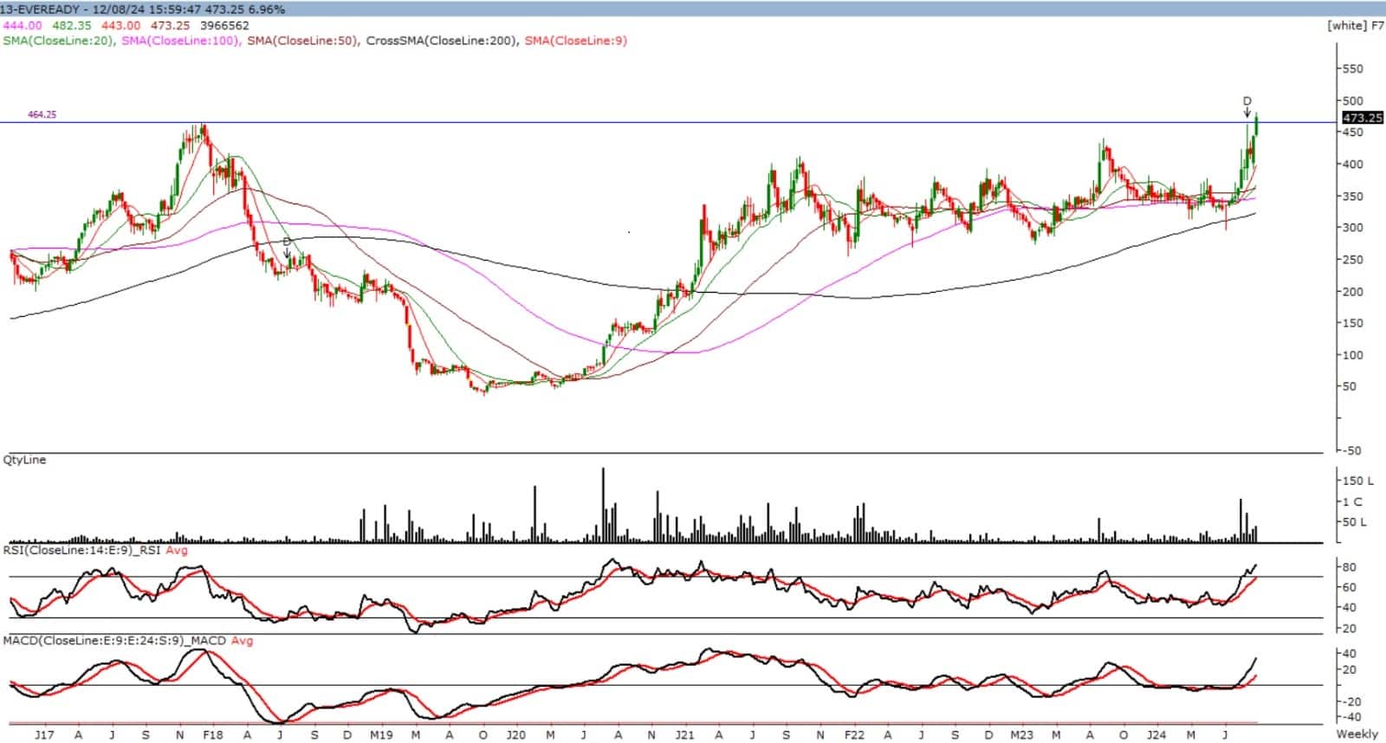The height and width of the screenshot is (743, 1386).
Task: Click the F18 date on time axis
Action: pos(212,734)
